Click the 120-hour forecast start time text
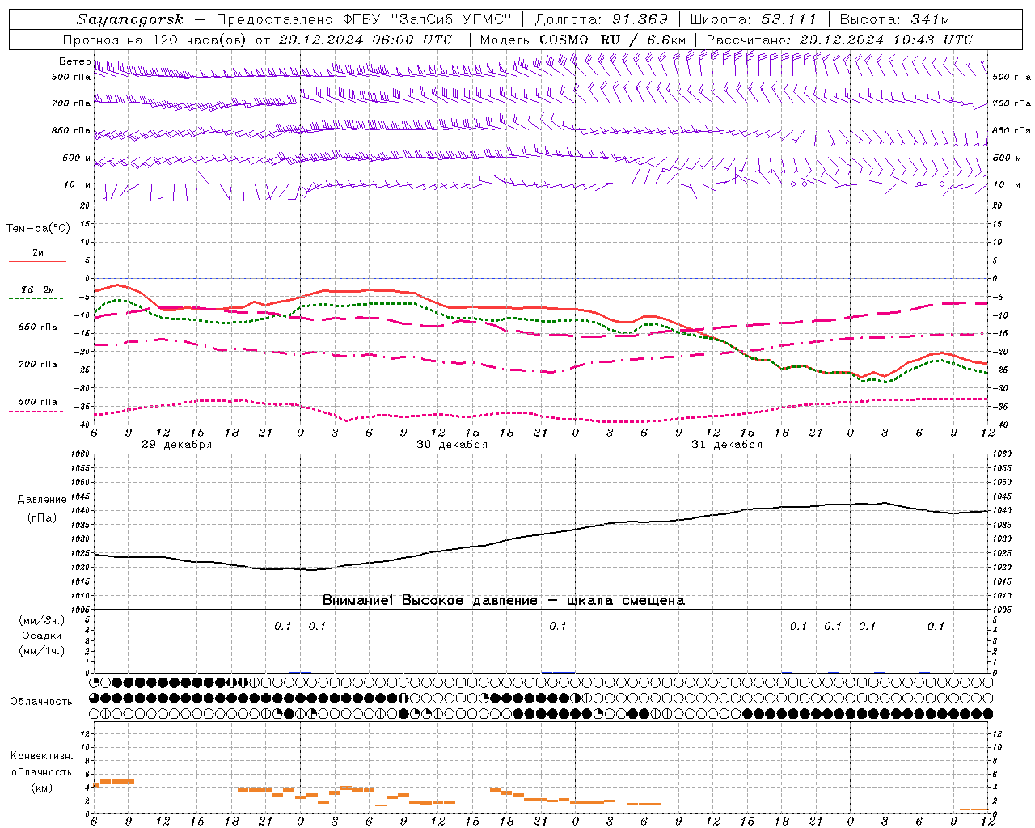 pos(257,40)
